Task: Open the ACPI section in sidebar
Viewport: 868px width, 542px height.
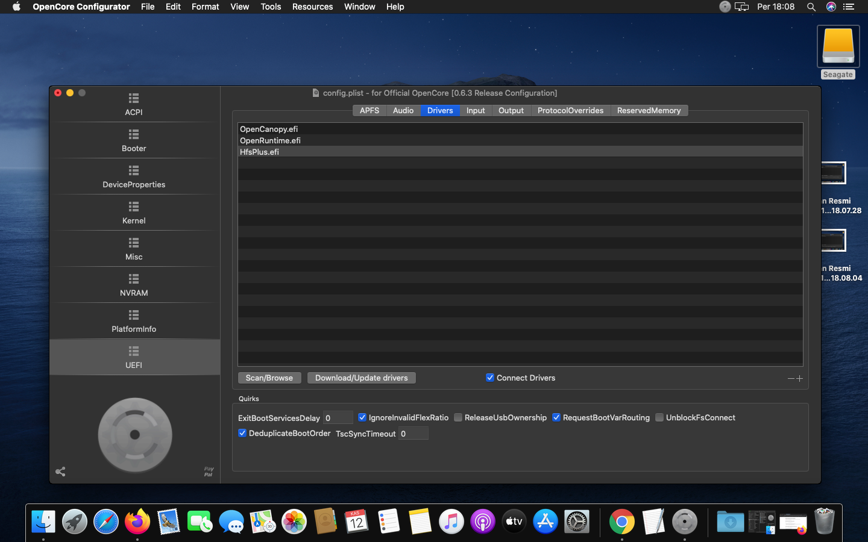Action: [134, 104]
